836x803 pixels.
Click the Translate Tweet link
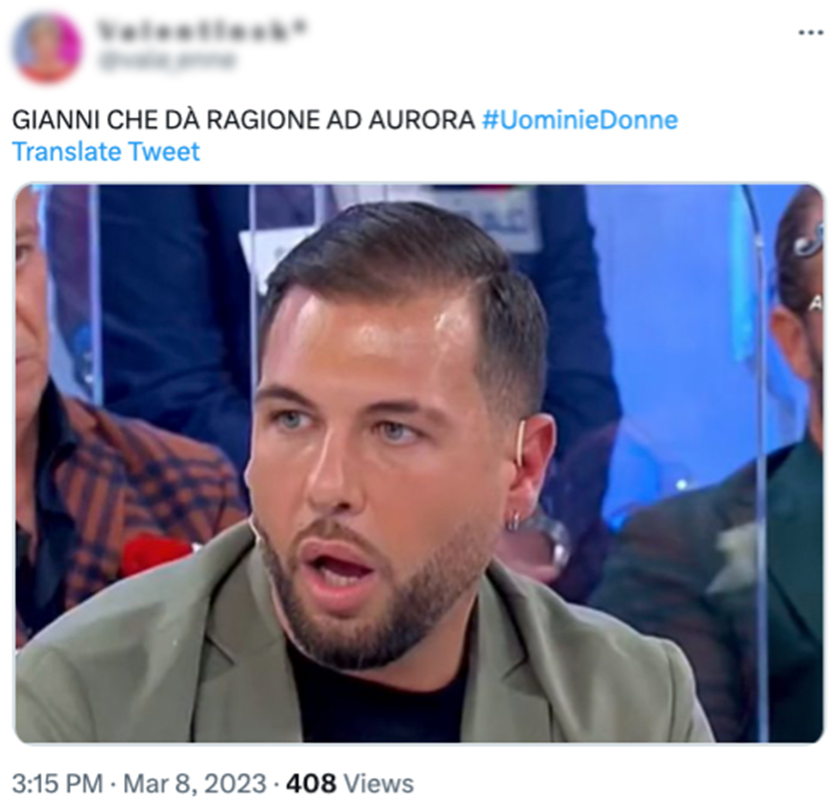pyautogui.click(x=105, y=152)
